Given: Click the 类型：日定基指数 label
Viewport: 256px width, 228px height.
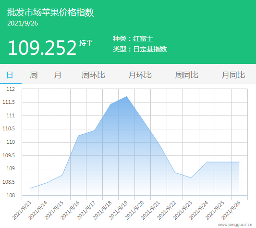Looking at the screenshot, I should point(140,49).
